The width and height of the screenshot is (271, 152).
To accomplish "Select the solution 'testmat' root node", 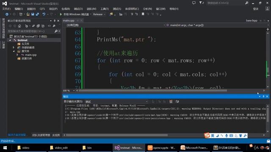I will pyautogui.click(x=30, y=36).
